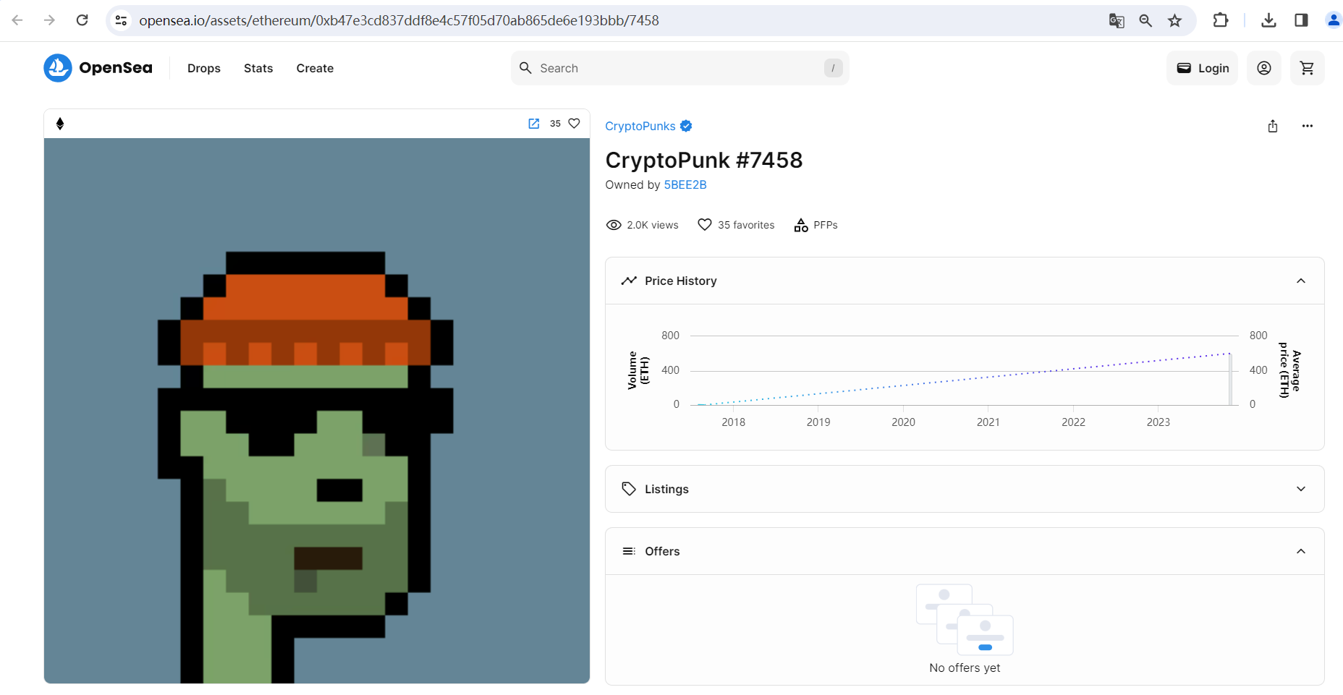Click the 2.0K views eye icon
Screen dimensions: 1343x695
pyautogui.click(x=614, y=225)
